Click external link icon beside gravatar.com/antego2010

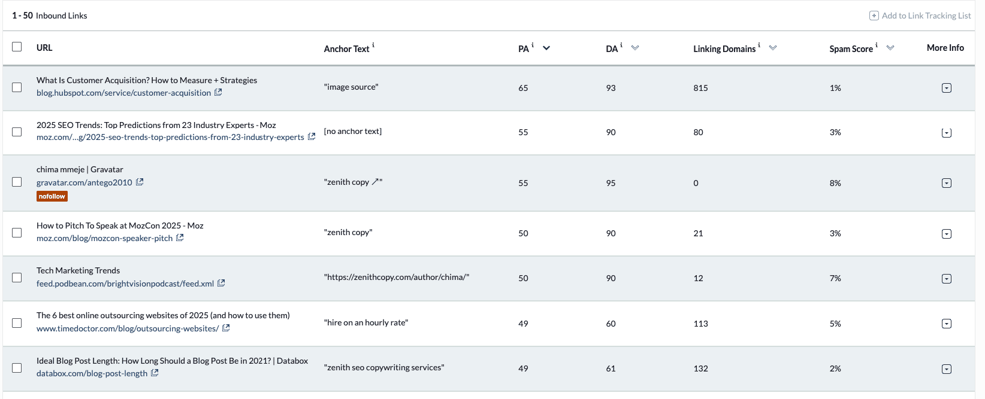pos(140,182)
